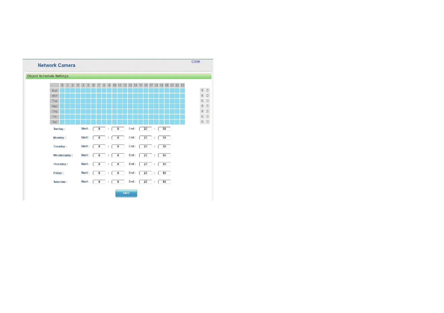Focus the Tuesday start hour field
Screen dimensions: 444x313
coord(99,146)
